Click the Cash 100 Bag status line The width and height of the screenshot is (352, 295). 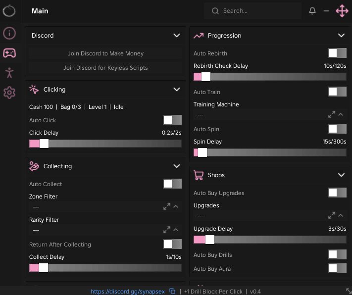click(76, 107)
